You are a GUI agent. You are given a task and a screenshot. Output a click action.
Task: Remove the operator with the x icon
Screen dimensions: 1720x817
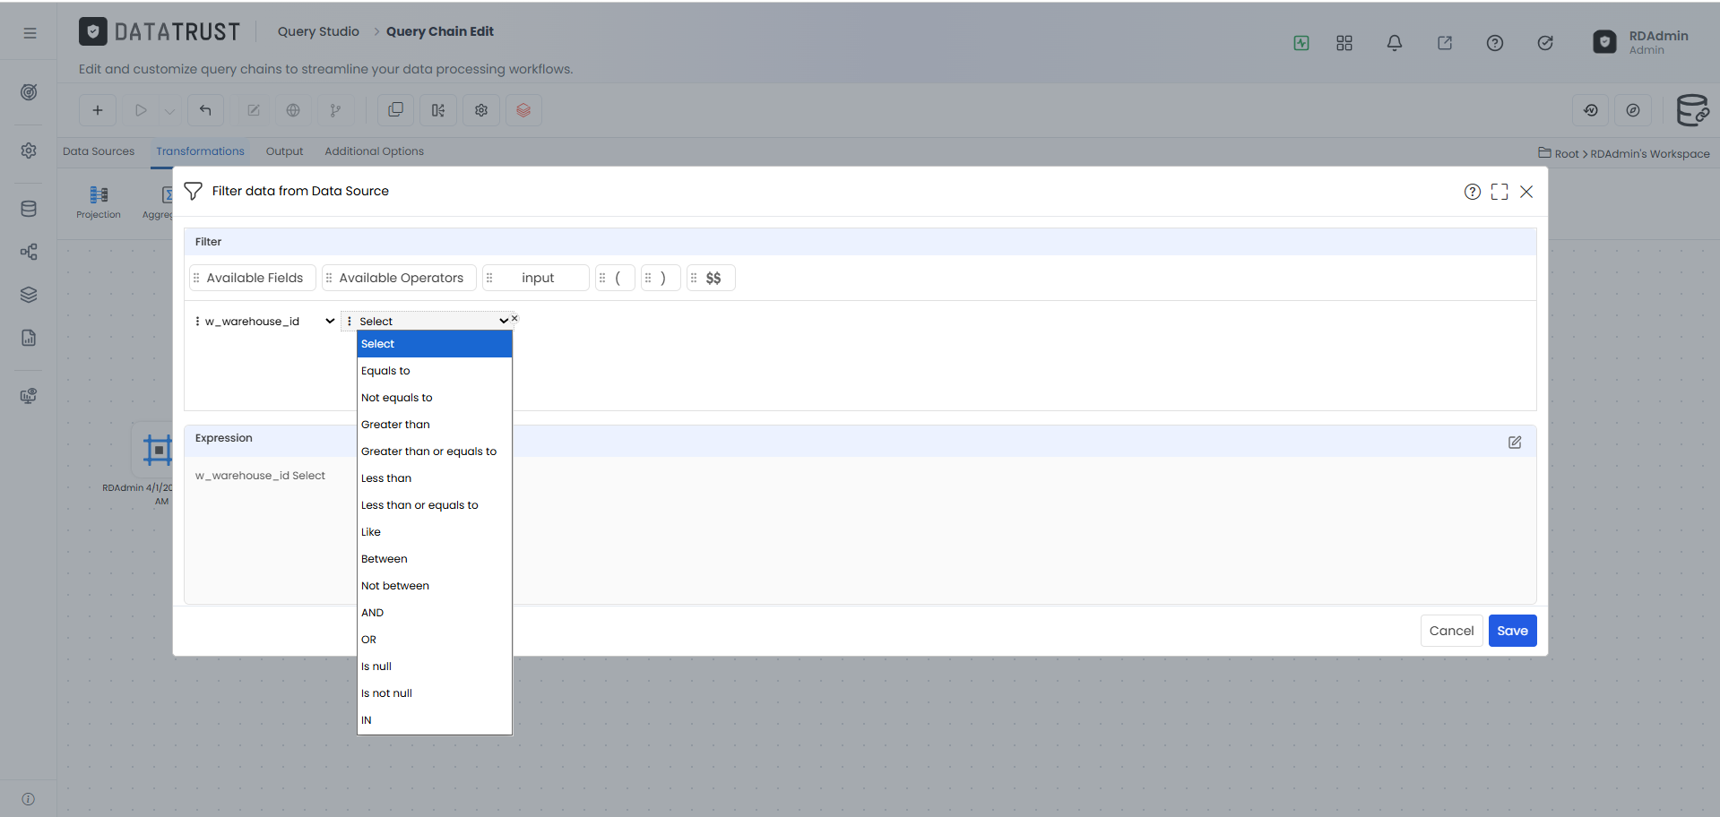coord(514,318)
